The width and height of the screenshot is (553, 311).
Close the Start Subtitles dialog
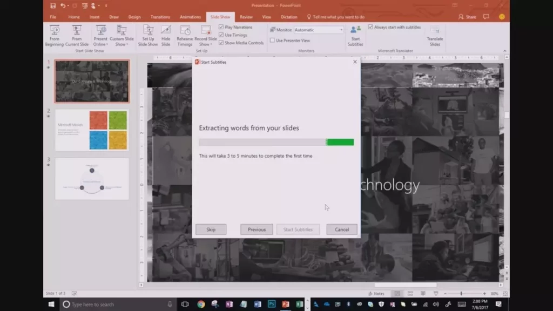[355, 62]
